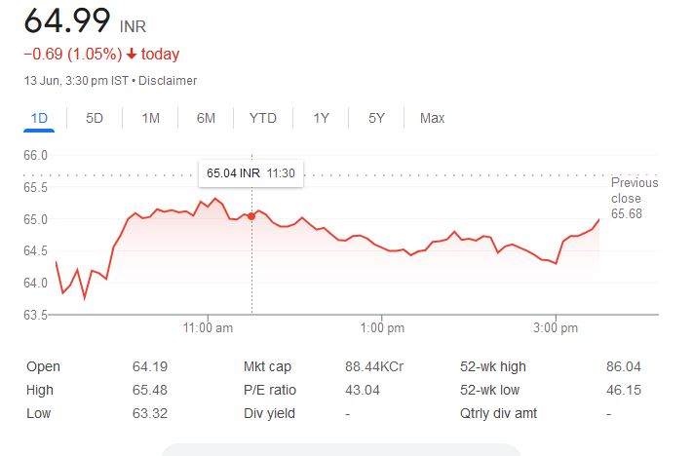Click the Previous close 65.68 label

pos(635,198)
